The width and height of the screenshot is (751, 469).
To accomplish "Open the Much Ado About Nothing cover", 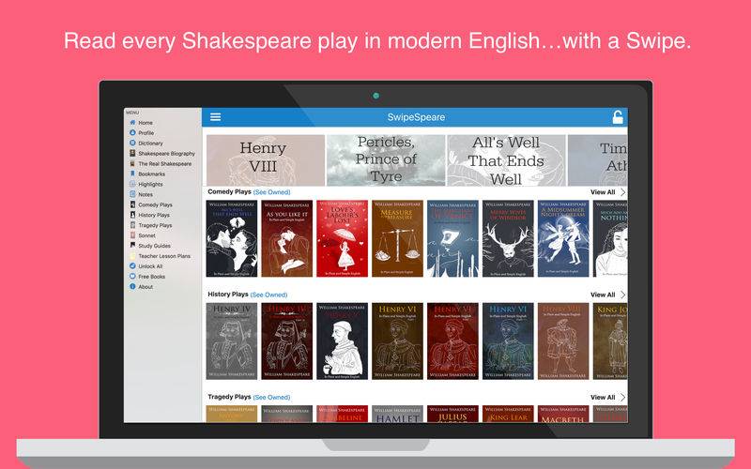I will tap(610, 238).
